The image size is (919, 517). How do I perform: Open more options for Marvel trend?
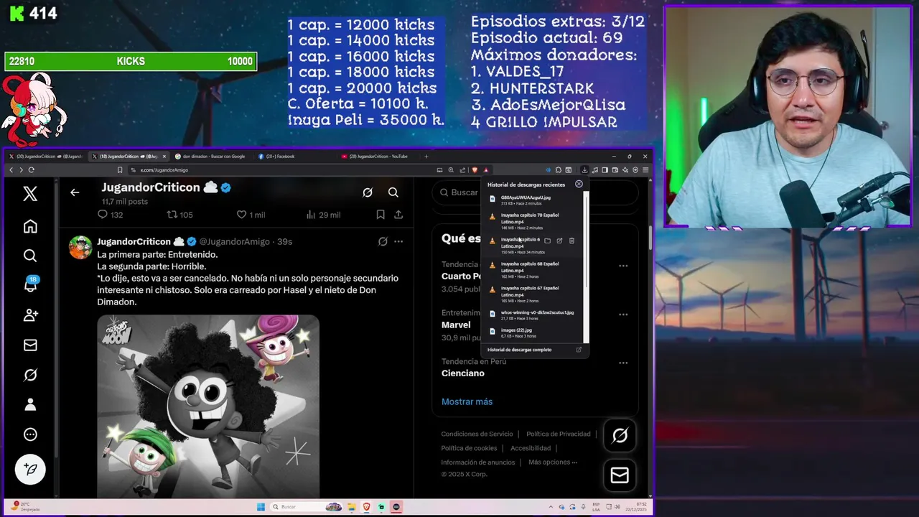[623, 314]
